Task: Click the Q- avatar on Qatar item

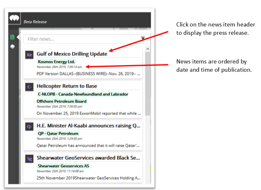Action: (29, 127)
